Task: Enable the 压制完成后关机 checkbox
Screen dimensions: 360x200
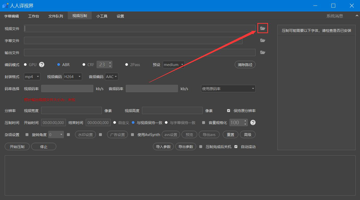Action: pyautogui.click(x=201, y=147)
